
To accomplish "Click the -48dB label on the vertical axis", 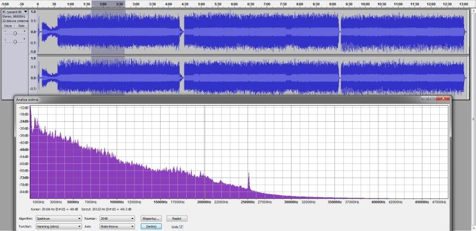I will [24, 150].
